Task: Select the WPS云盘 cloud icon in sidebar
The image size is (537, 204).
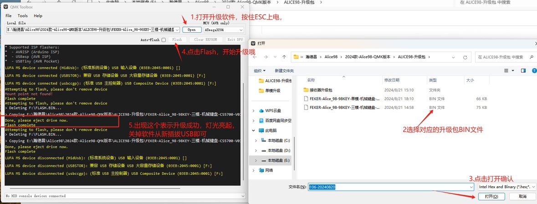Action: click(x=261, y=110)
